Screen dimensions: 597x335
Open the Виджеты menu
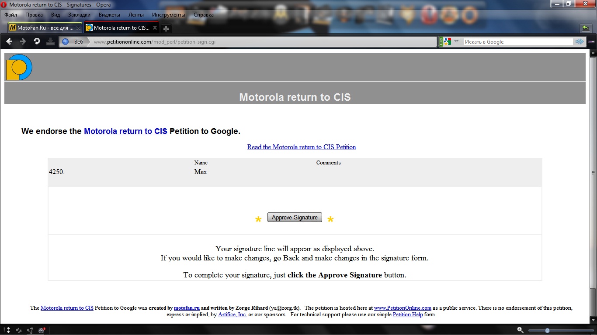pos(109,15)
